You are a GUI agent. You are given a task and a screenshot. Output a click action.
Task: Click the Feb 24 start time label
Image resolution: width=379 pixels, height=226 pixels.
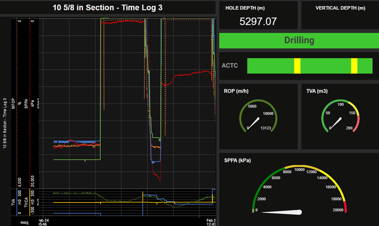pos(43,222)
